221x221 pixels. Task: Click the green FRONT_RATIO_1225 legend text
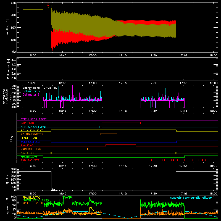tap(36, 200)
